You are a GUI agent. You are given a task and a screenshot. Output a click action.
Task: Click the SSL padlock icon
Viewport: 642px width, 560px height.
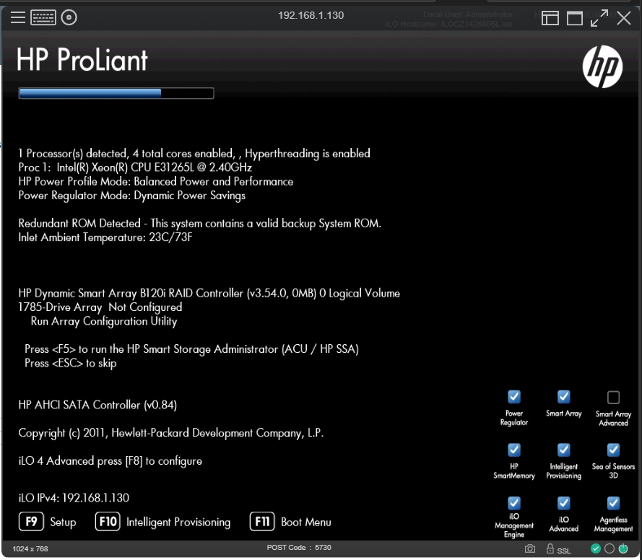coord(550,549)
